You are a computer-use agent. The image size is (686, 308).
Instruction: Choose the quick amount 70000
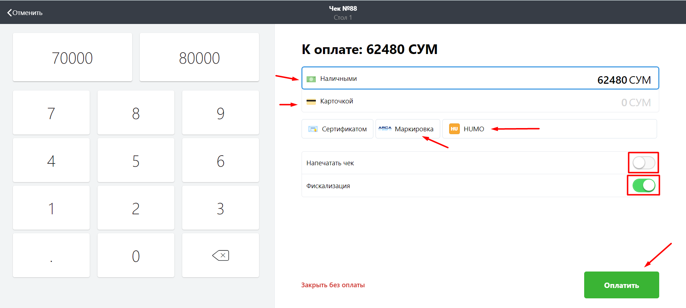point(73,57)
